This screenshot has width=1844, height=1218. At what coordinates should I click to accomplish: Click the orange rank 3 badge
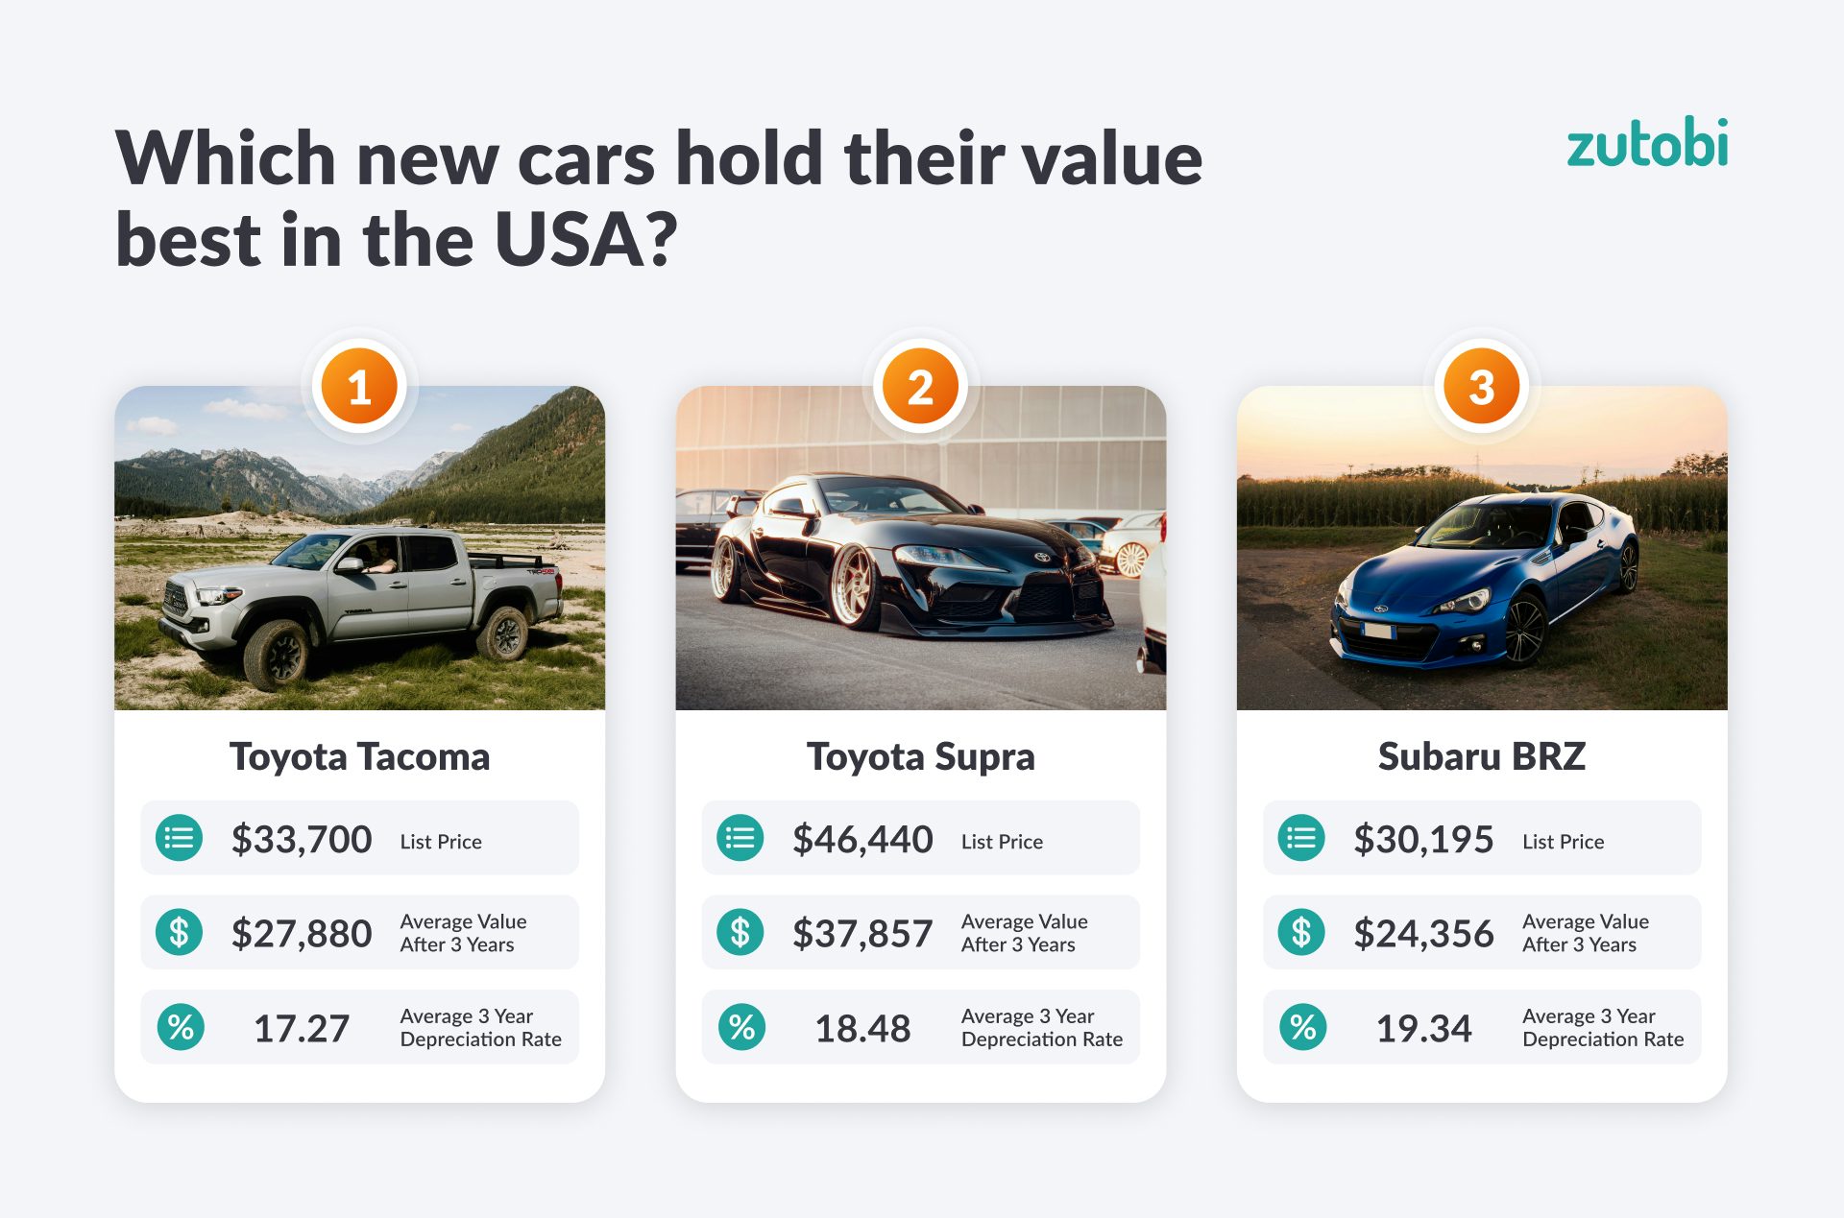pyautogui.click(x=1481, y=387)
